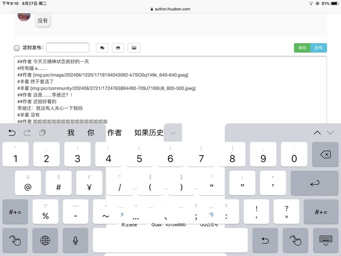Focus the 定时发布 time input field
Image resolution: width=341 pixels, height=256 pixels.
tap(68, 48)
